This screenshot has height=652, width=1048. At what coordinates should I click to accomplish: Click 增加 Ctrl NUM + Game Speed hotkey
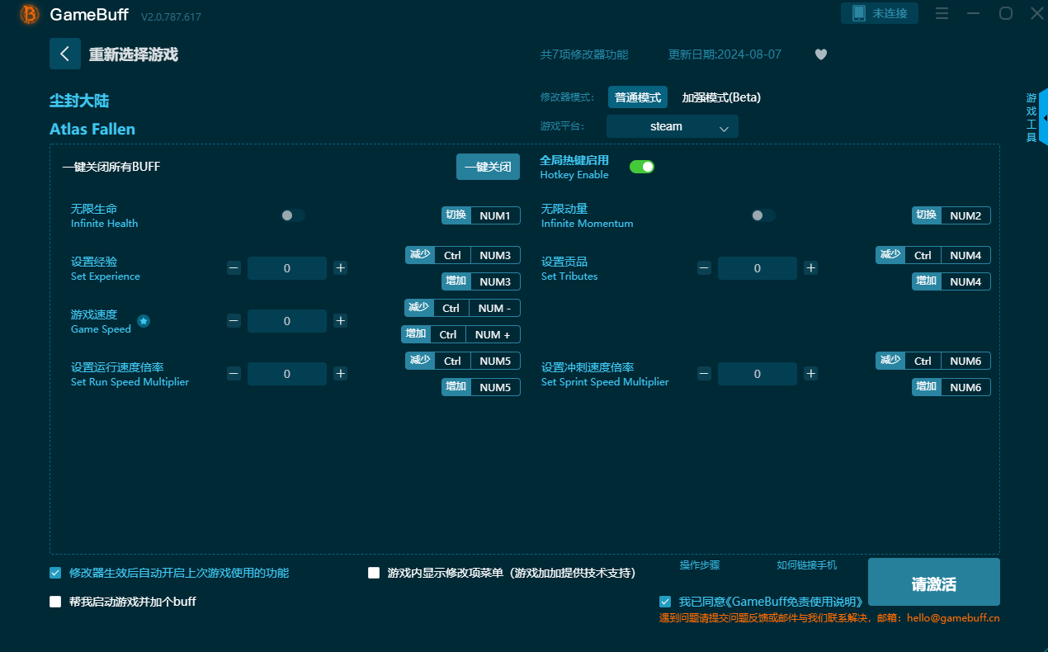461,334
